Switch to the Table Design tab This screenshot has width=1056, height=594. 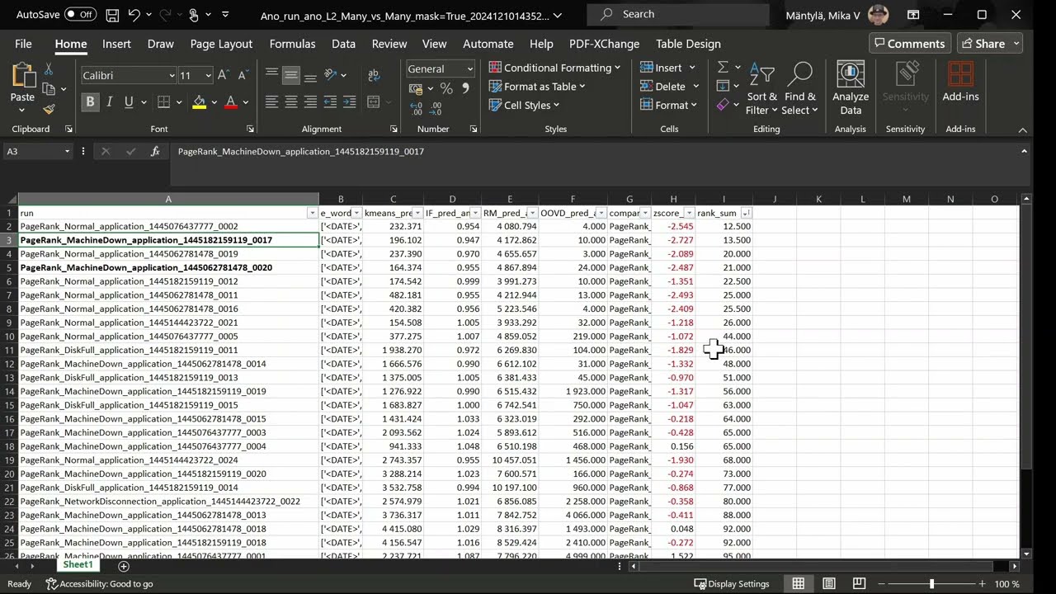coord(688,44)
